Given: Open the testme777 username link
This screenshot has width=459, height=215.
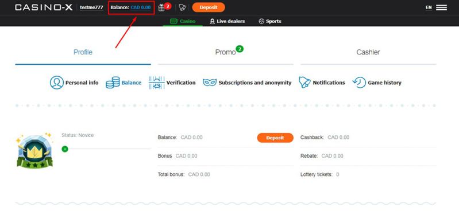Looking at the screenshot, I should pos(91,7).
